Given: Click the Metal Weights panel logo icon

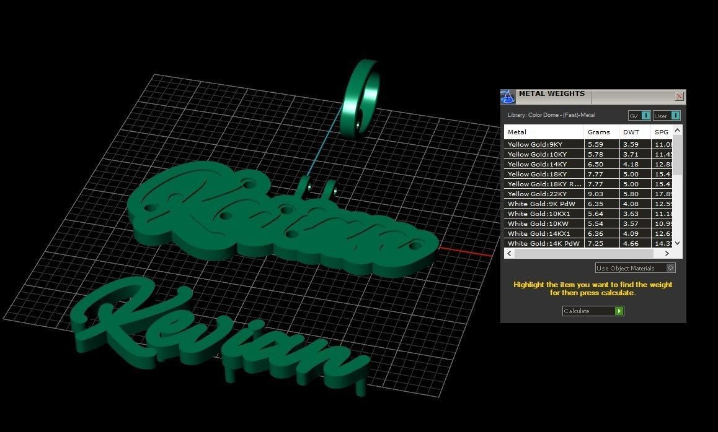Looking at the screenshot, I should [x=507, y=97].
